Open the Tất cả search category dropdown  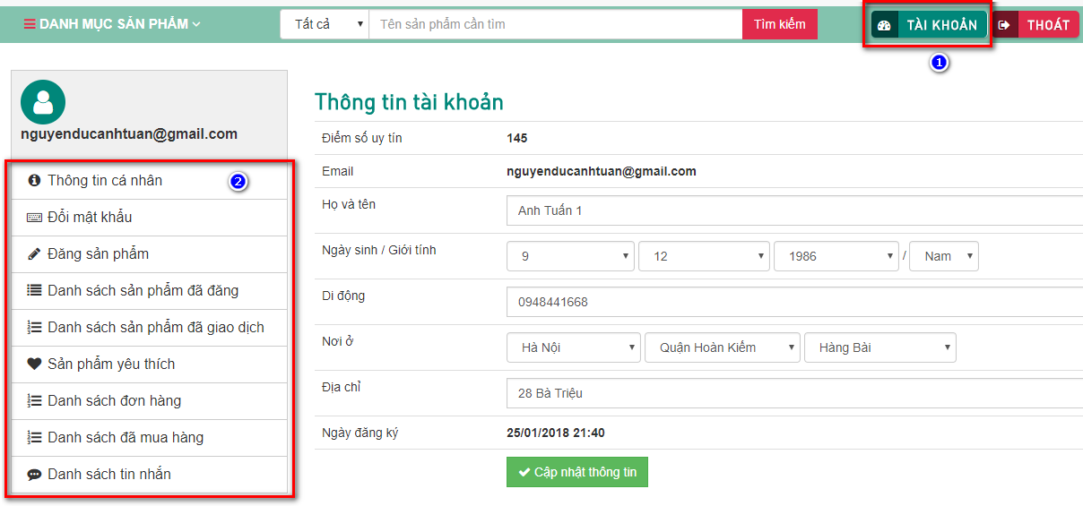(x=325, y=24)
